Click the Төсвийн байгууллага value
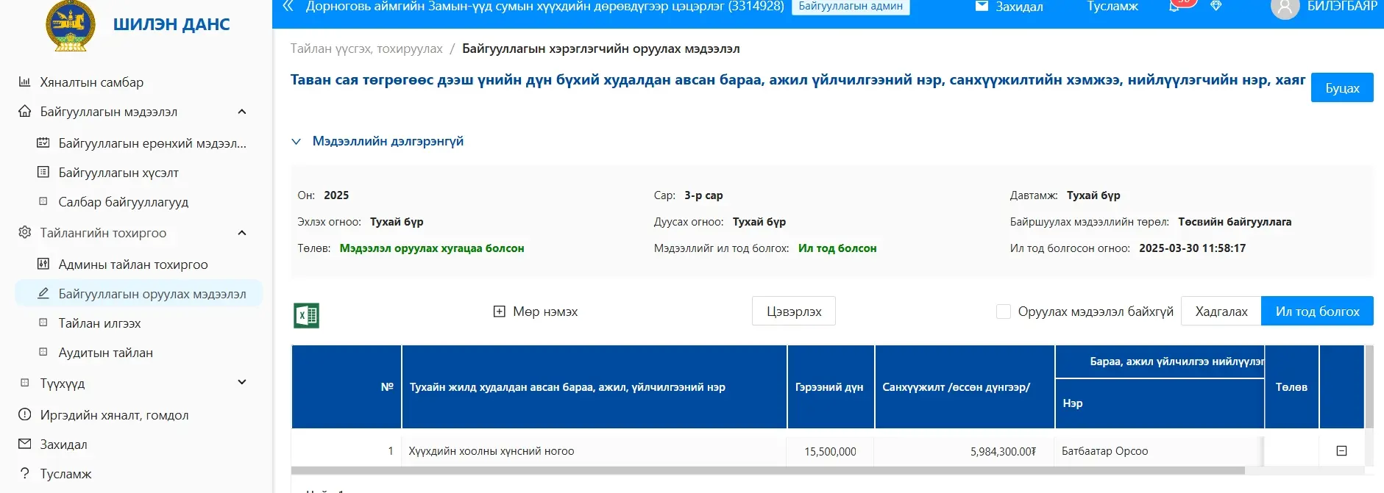 coord(1235,222)
